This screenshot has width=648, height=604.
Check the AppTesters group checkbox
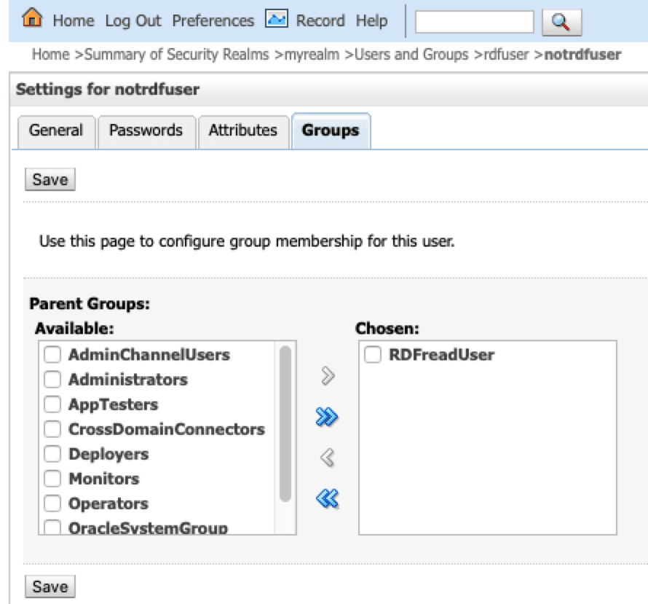pyautogui.click(x=52, y=404)
